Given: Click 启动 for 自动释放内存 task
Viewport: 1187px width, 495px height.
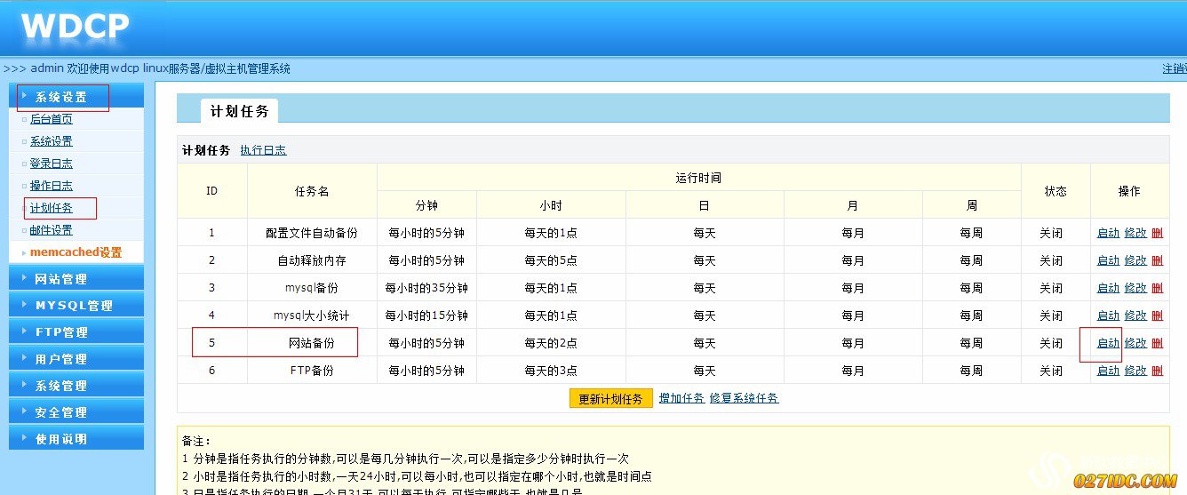Looking at the screenshot, I should pos(1108,260).
